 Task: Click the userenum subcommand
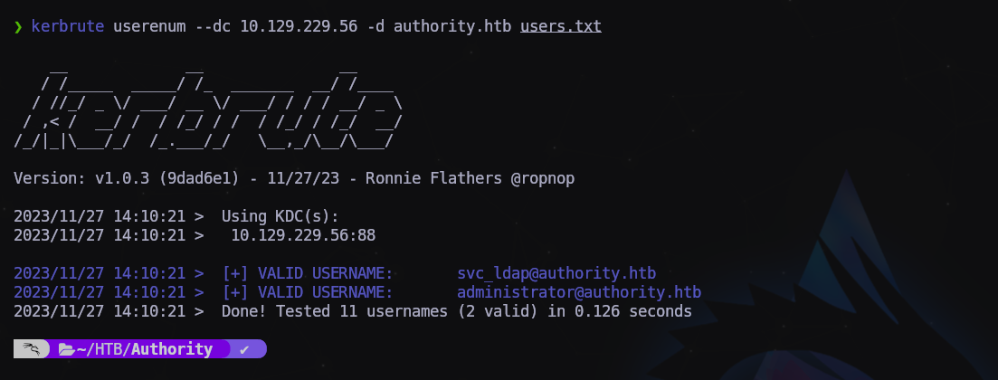[x=149, y=27]
